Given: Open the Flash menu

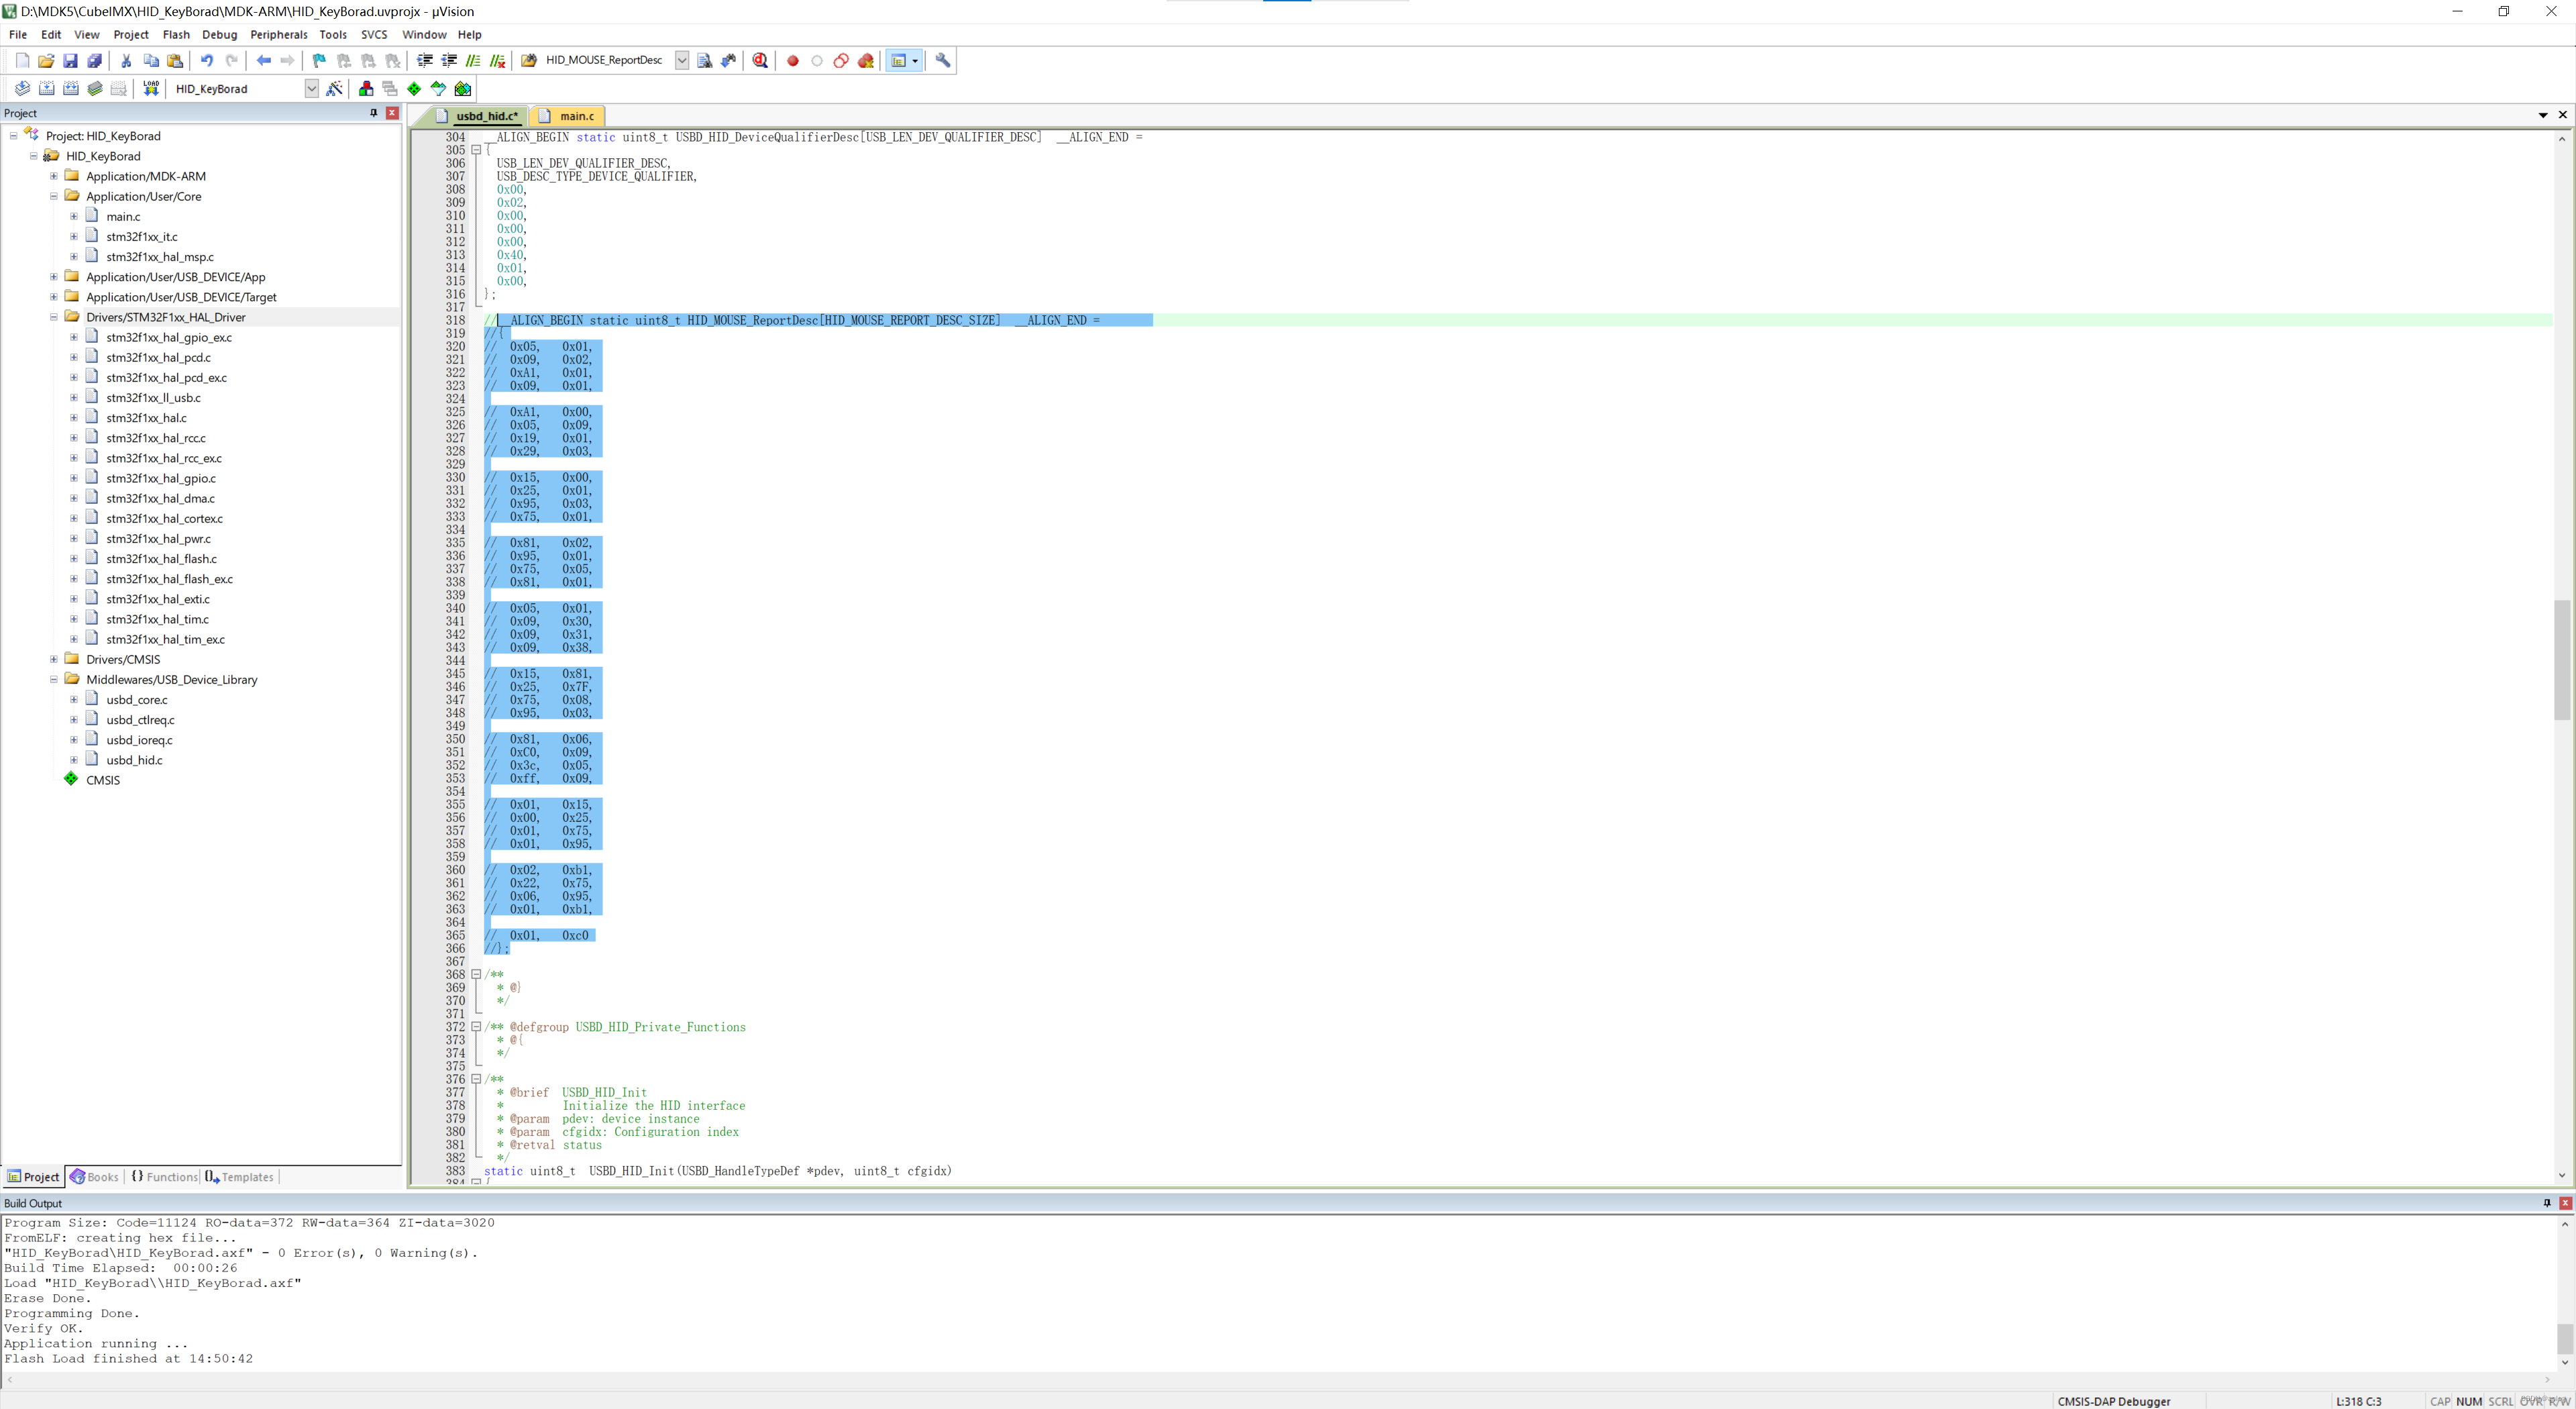Looking at the screenshot, I should pos(176,34).
